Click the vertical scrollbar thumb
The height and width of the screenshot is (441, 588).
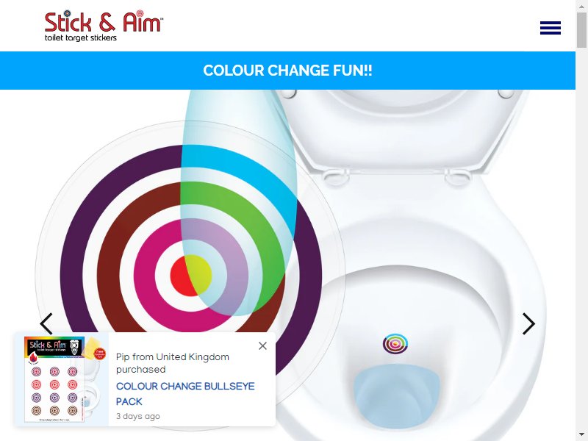(x=581, y=30)
